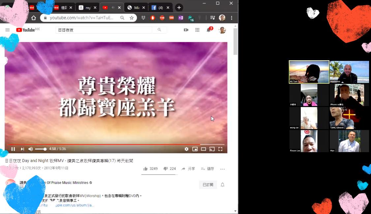Viewport: 371px width, 214px height.
Task: Open the Chrome three-dot menu
Action: pyautogui.click(x=232, y=18)
